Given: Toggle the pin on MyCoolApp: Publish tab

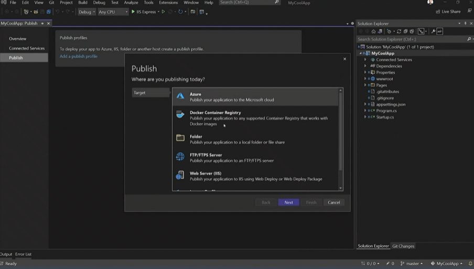Looking at the screenshot, I should click(42, 24).
